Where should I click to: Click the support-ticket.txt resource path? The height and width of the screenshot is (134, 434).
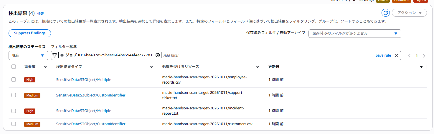(x=203, y=95)
